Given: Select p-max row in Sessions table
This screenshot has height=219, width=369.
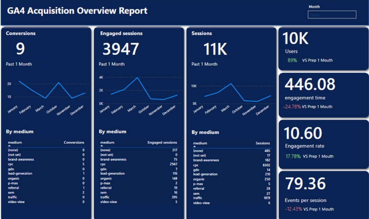Looking at the screenshot, I should click(232, 184).
